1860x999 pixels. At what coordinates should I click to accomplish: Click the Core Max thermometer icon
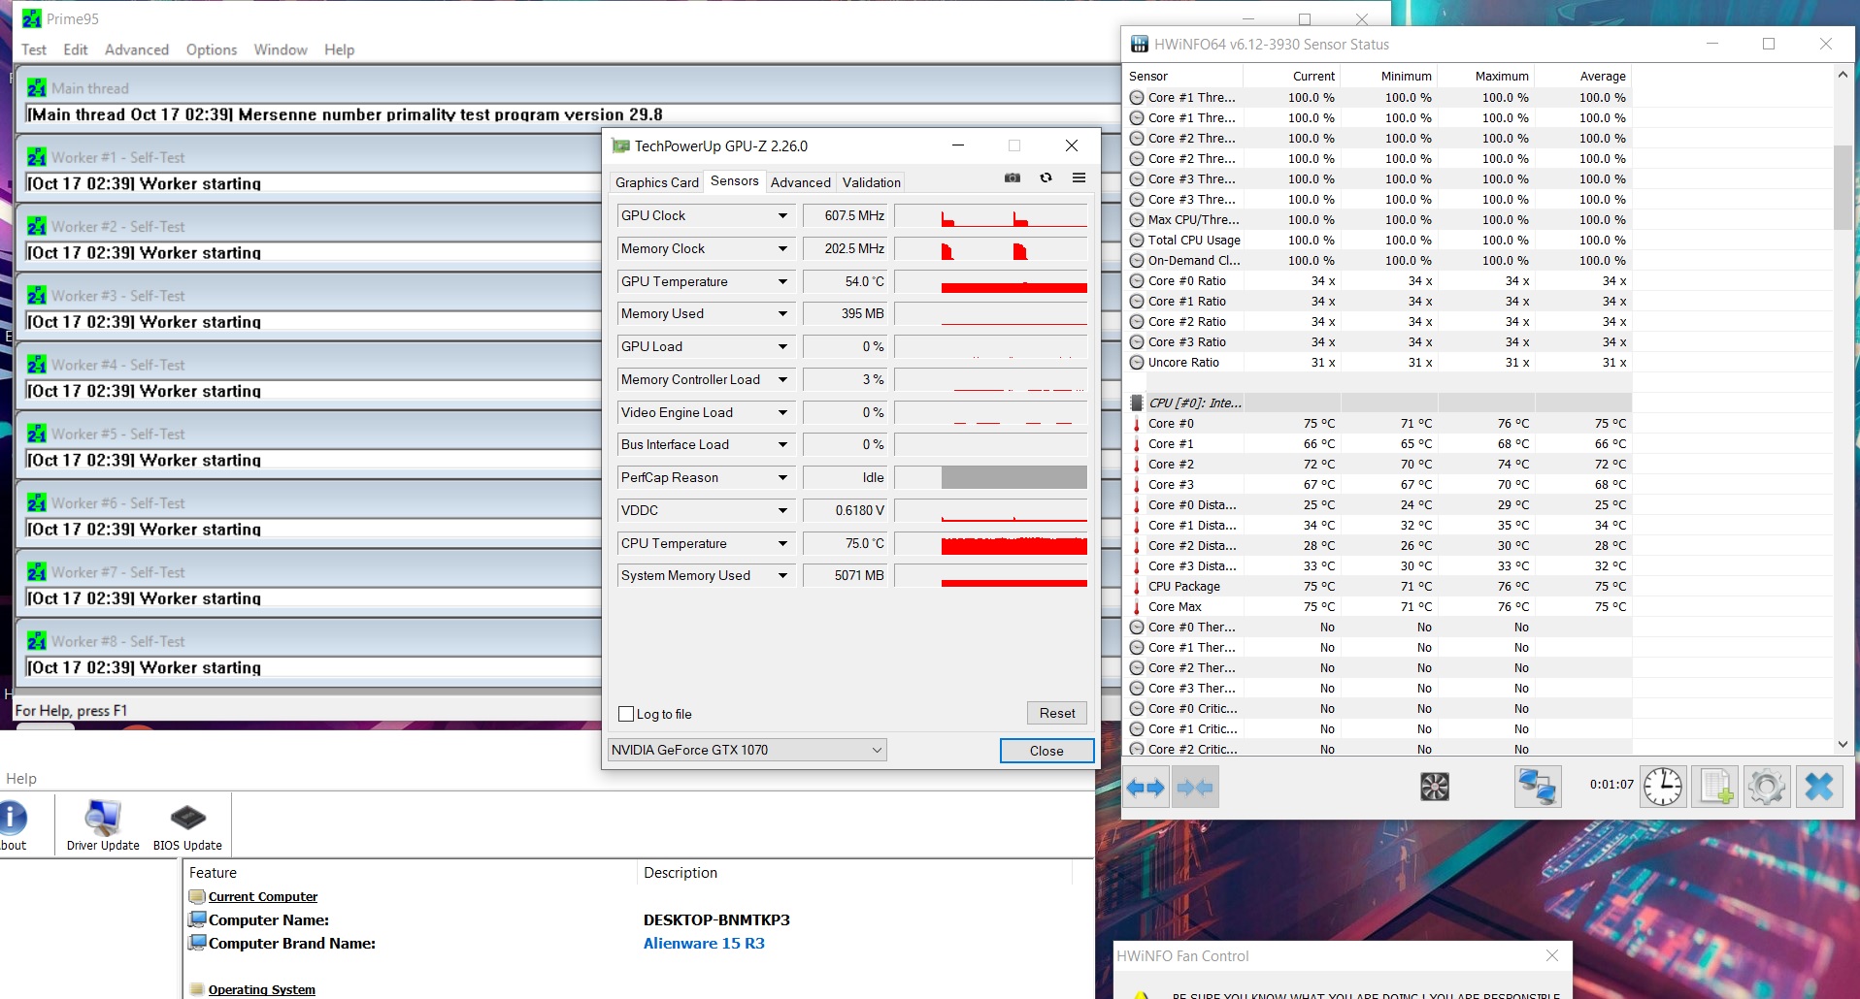(1137, 607)
